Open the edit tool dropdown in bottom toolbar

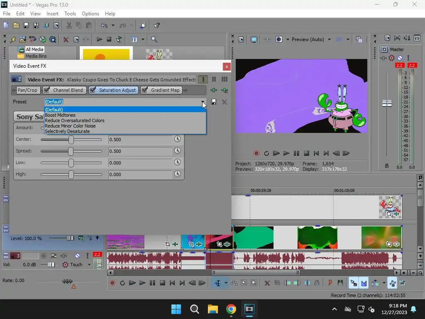pyautogui.click(x=226, y=283)
